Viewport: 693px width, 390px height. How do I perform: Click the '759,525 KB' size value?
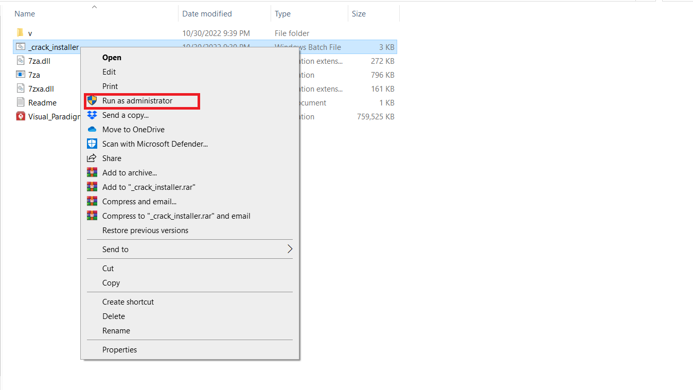pos(376,117)
